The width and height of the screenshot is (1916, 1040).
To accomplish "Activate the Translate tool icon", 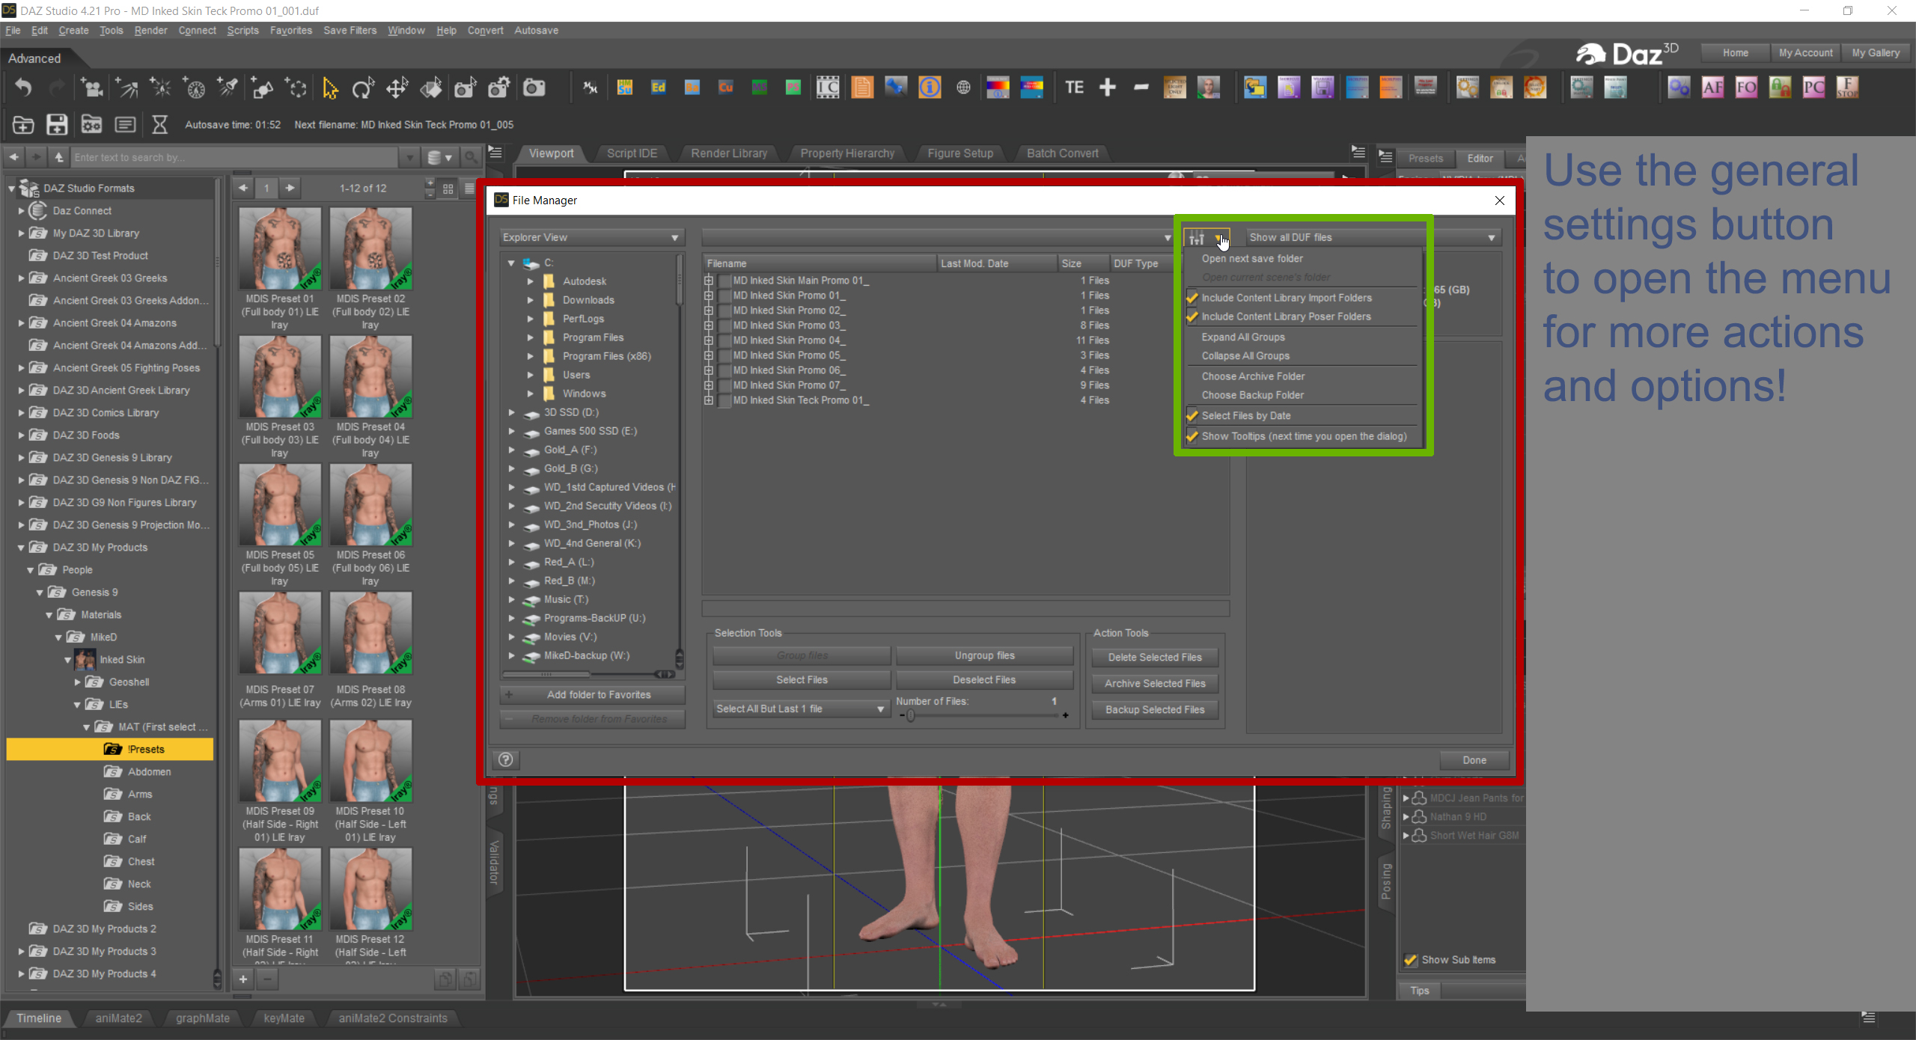I will (x=397, y=88).
